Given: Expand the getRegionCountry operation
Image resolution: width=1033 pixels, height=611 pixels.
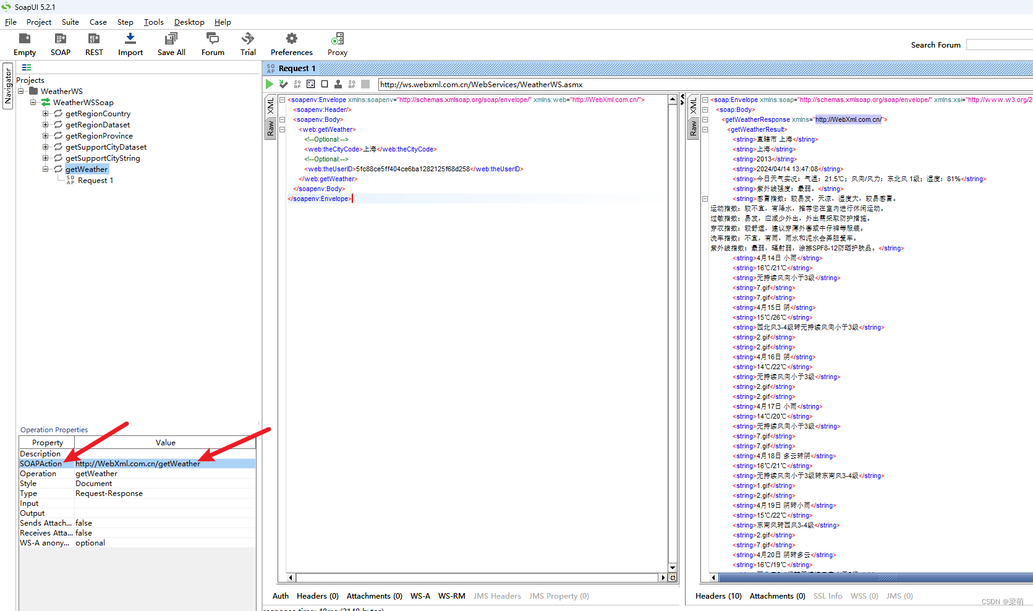Looking at the screenshot, I should pos(45,113).
